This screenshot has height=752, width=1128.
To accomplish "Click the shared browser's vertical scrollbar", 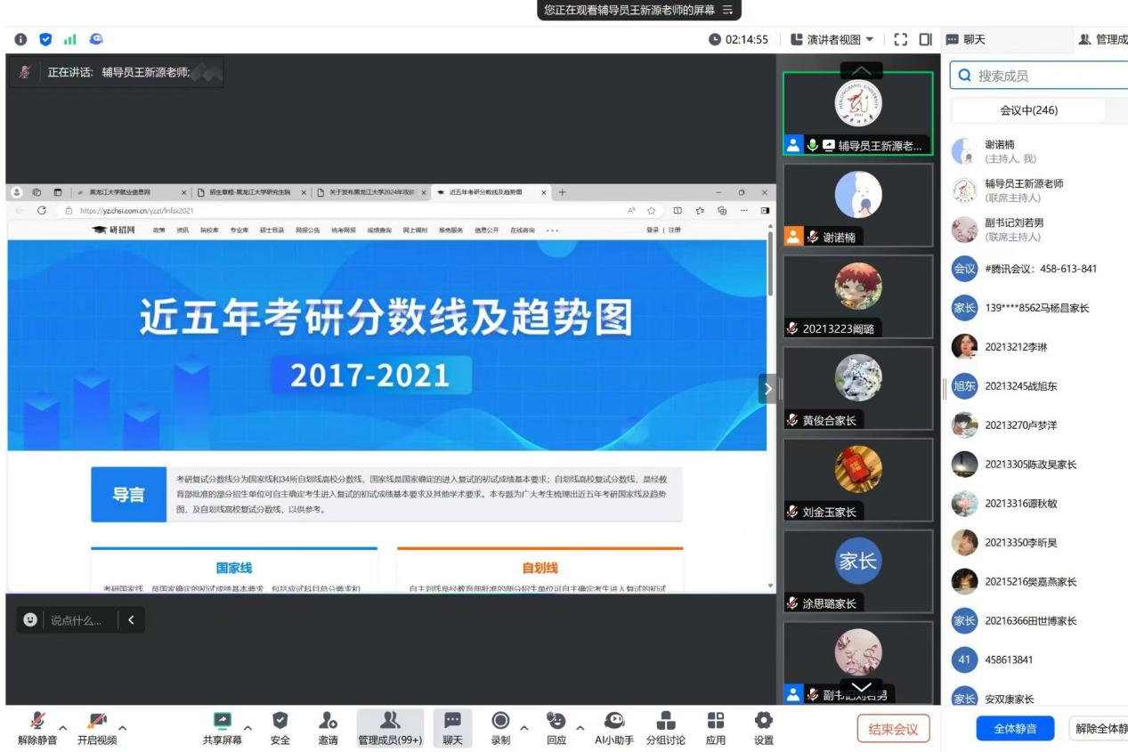I will click(771, 267).
